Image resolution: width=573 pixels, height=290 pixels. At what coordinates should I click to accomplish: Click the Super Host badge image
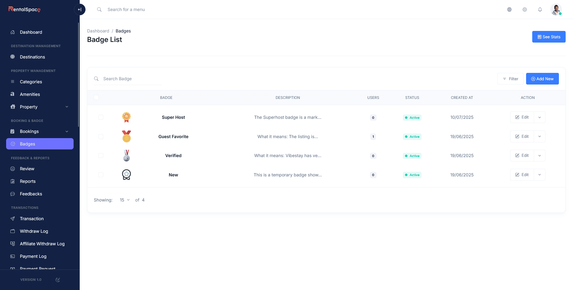[126, 117]
